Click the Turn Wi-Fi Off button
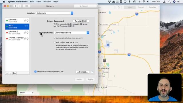The width and height of the screenshot is (183, 103). click(x=81, y=21)
